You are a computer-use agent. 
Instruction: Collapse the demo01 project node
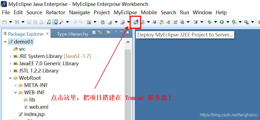click(x=5, y=42)
